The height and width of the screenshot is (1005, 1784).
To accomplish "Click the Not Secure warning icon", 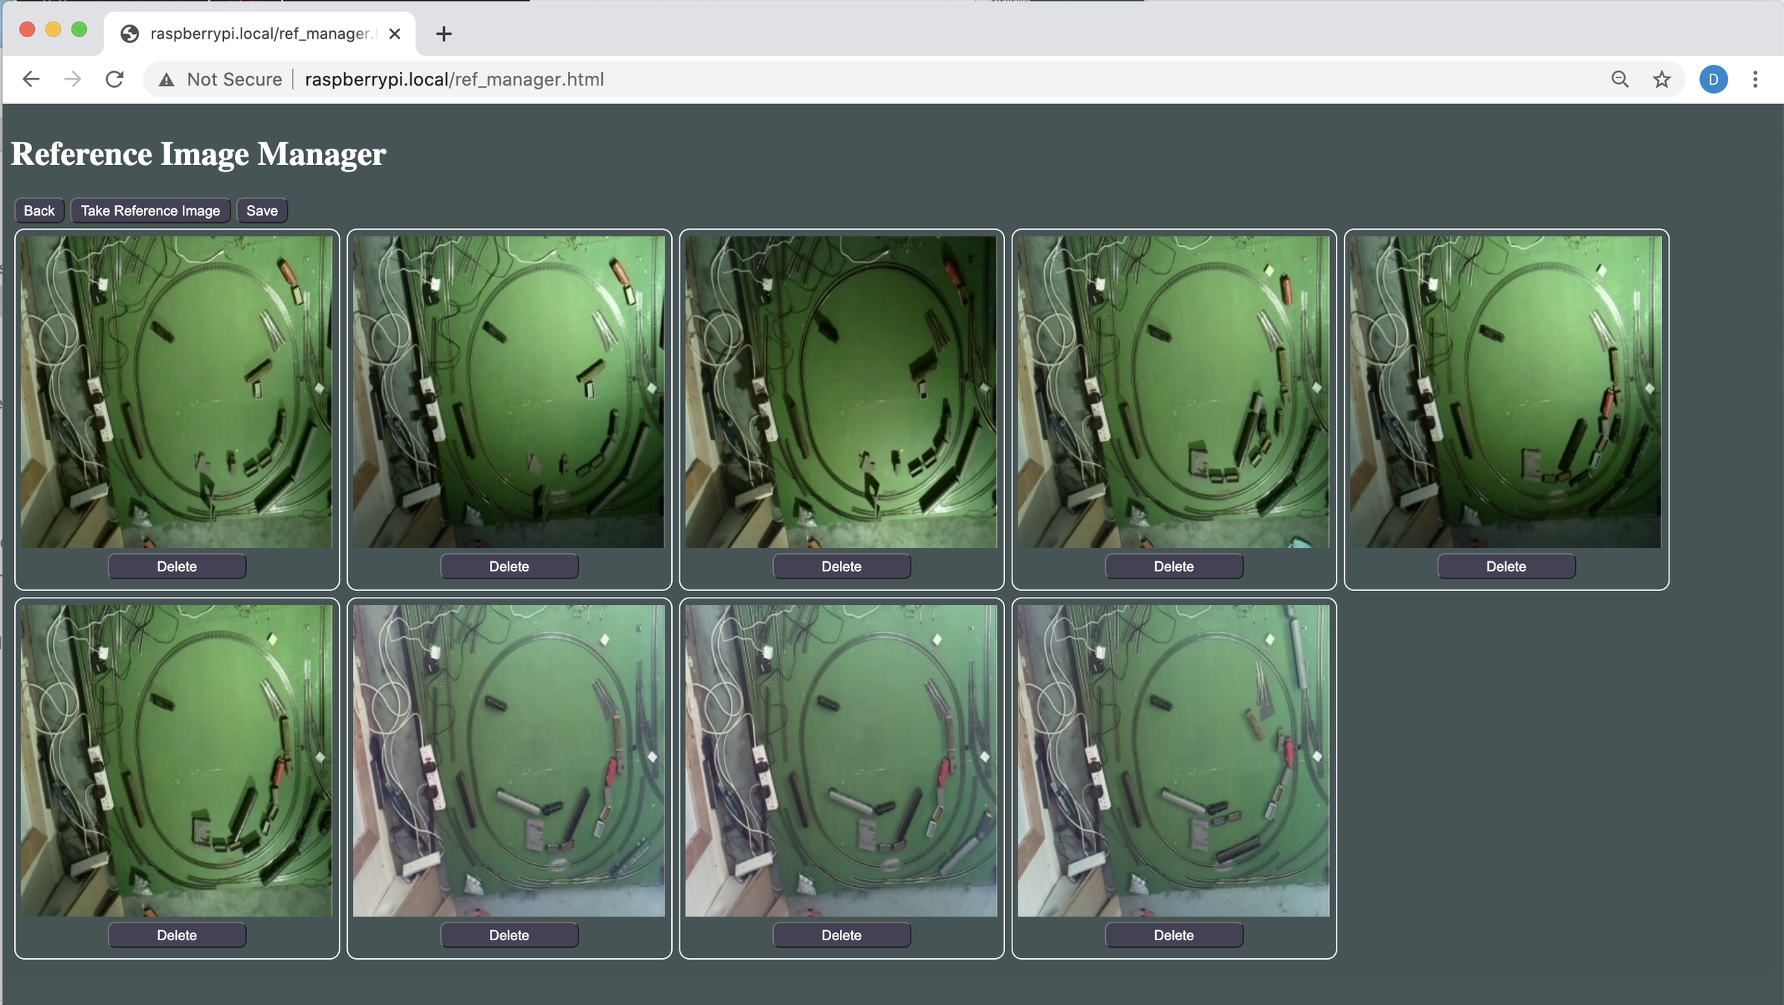I will pyautogui.click(x=167, y=80).
